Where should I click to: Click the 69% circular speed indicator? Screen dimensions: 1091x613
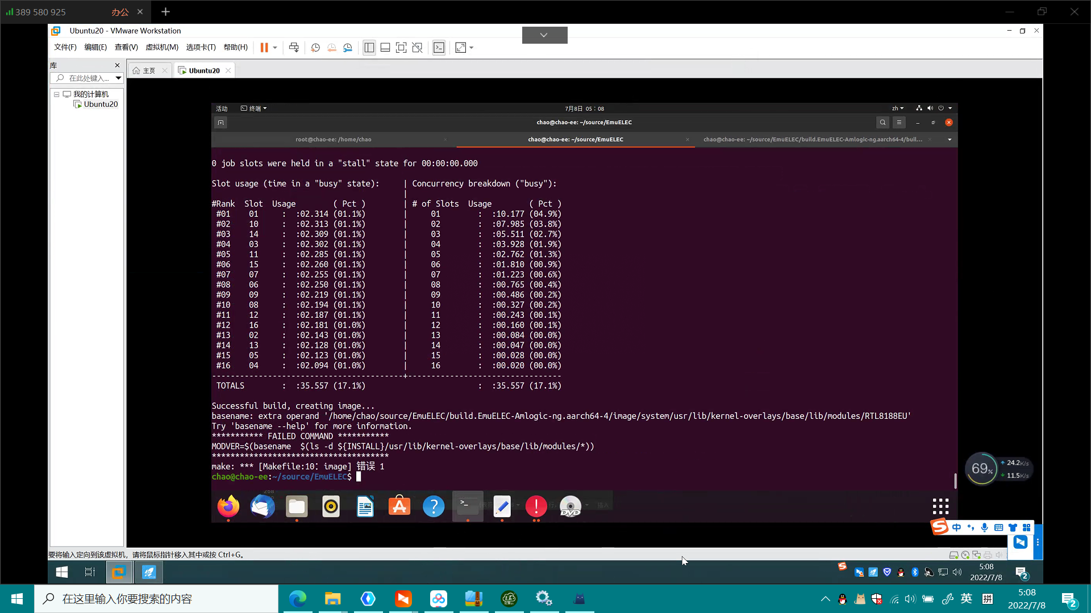[x=982, y=468]
